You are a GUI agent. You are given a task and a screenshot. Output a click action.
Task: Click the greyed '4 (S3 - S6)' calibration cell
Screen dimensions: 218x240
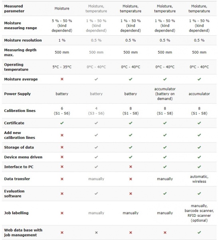pos(96,111)
